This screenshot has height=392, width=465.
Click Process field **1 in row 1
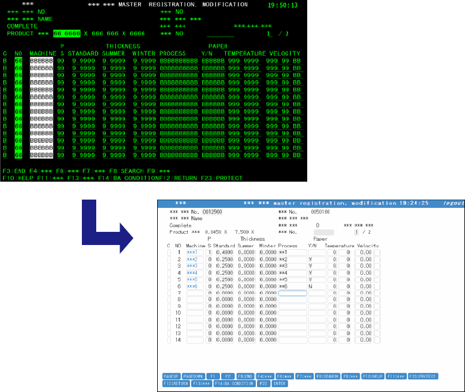pyautogui.click(x=293, y=252)
